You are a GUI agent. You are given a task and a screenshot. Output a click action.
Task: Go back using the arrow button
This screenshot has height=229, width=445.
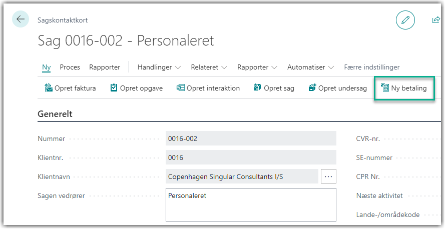coord(21,19)
